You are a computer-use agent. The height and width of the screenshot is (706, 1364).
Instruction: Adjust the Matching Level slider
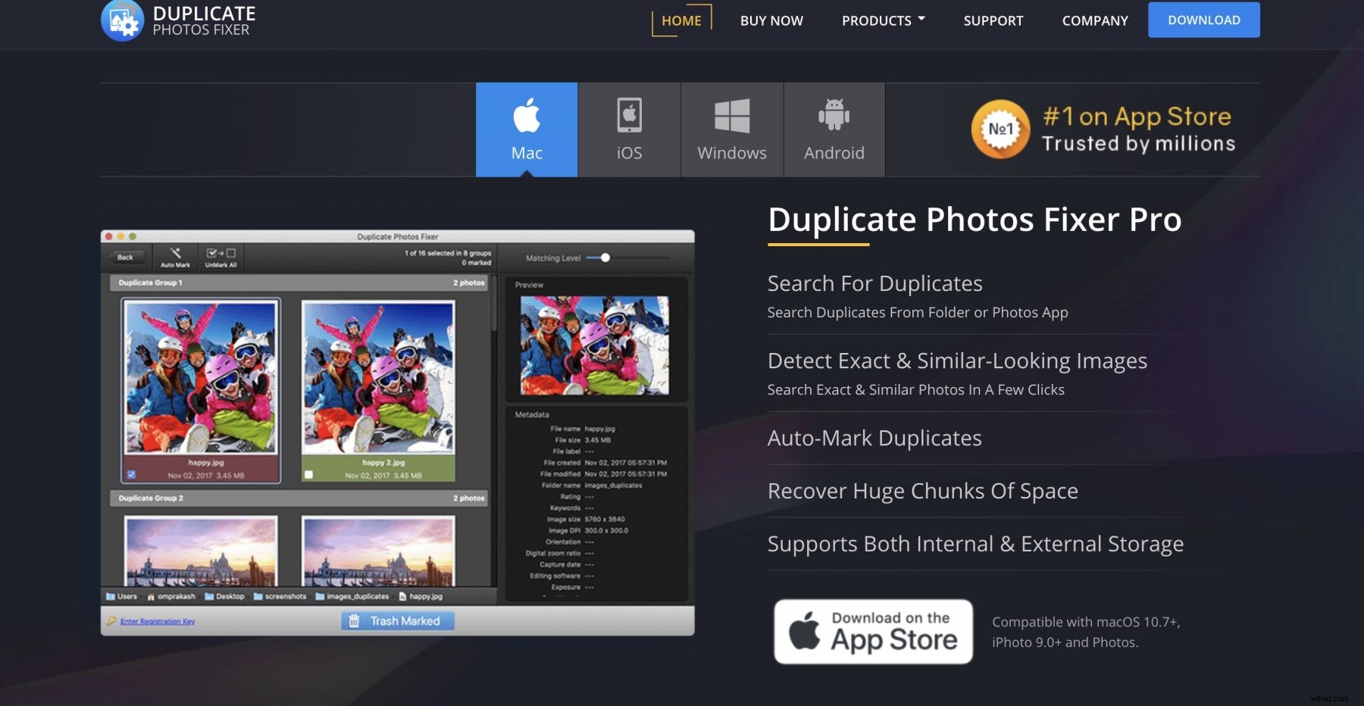point(604,258)
